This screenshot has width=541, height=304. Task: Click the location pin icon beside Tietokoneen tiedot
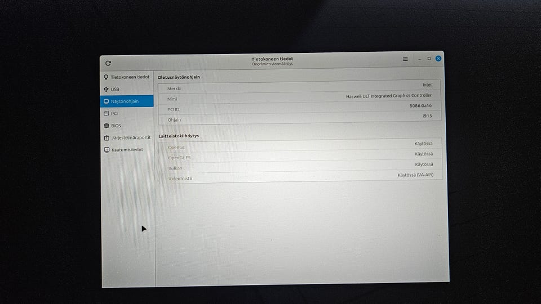106,77
